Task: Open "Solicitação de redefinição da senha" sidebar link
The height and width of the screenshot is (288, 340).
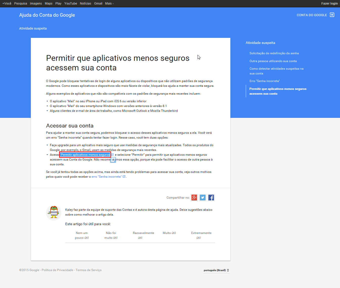Action: coord(274,53)
